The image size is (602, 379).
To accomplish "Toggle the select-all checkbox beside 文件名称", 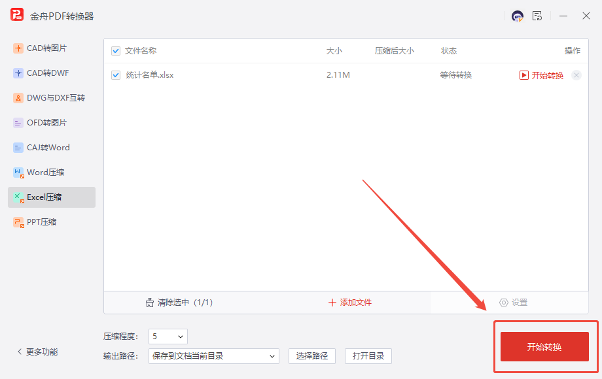I will (116, 51).
